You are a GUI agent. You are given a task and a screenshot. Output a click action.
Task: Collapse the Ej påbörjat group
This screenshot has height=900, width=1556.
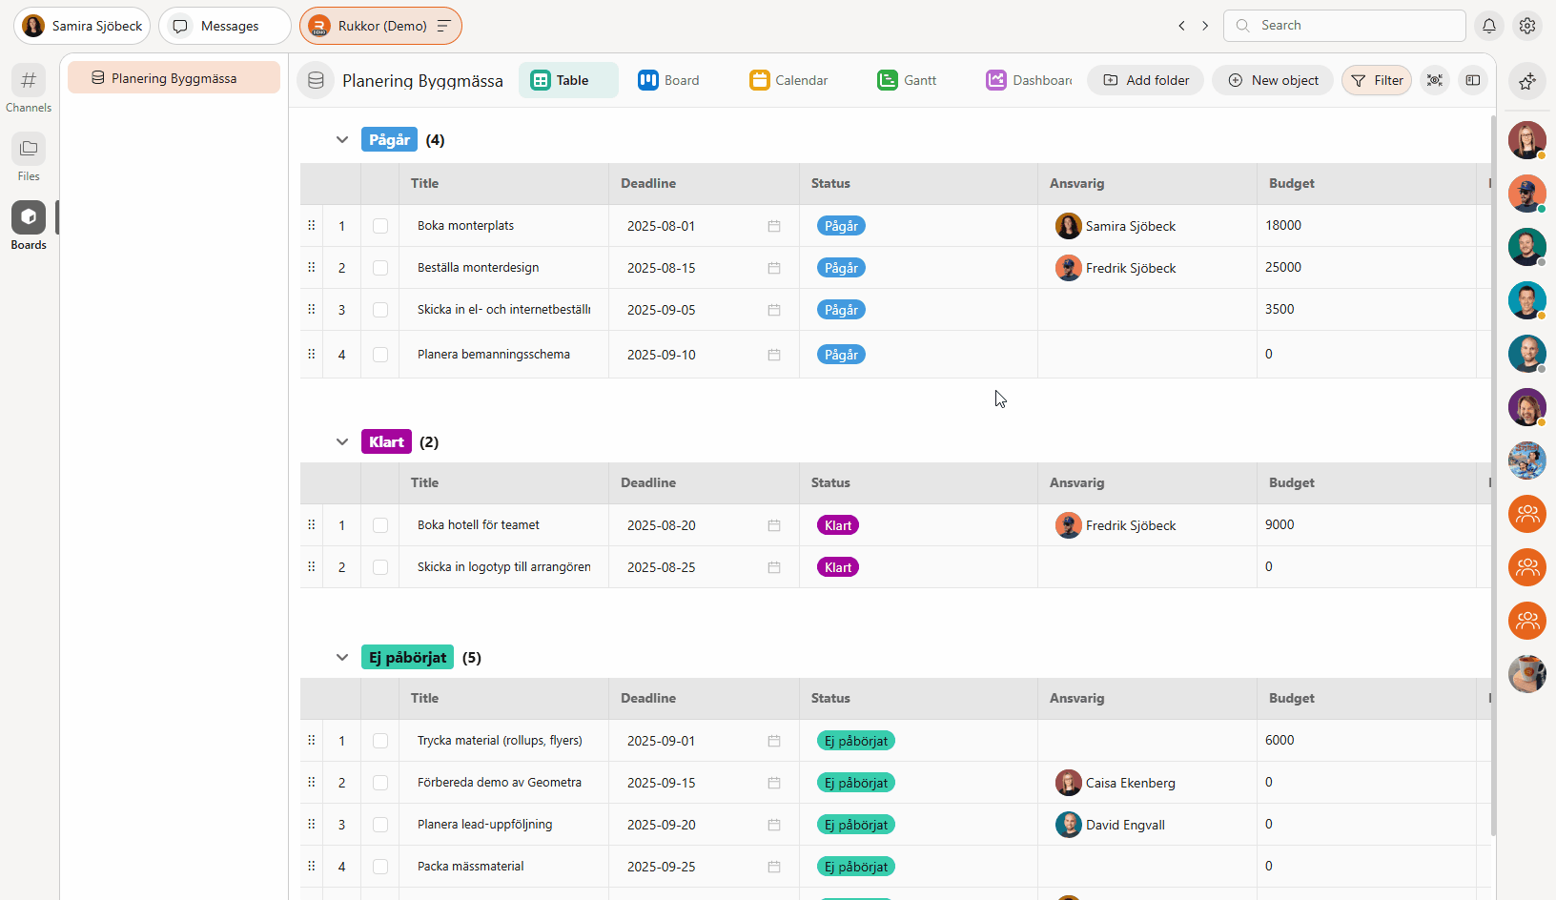pos(342,658)
